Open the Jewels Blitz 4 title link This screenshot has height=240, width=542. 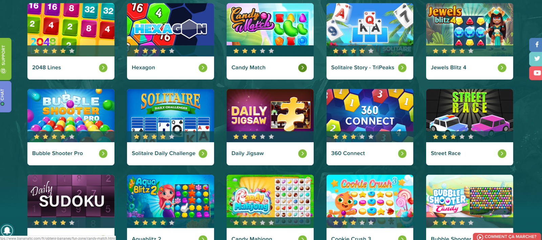point(448,67)
